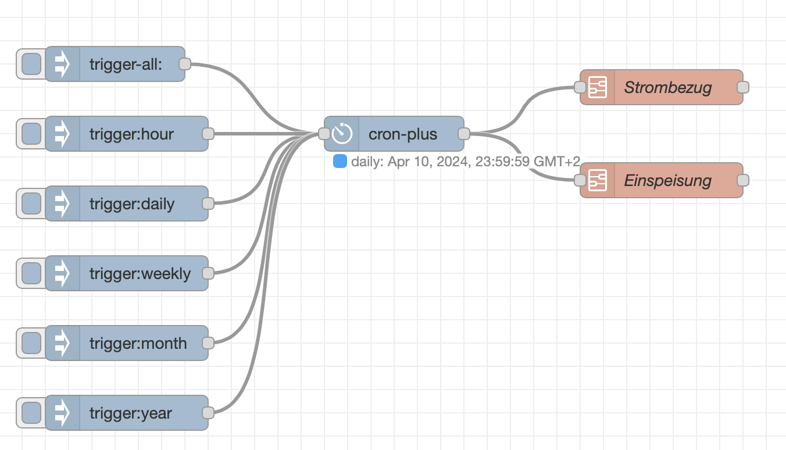Click the subflow icon on Strombezug node
Screen dimensions: 786x450
point(597,87)
